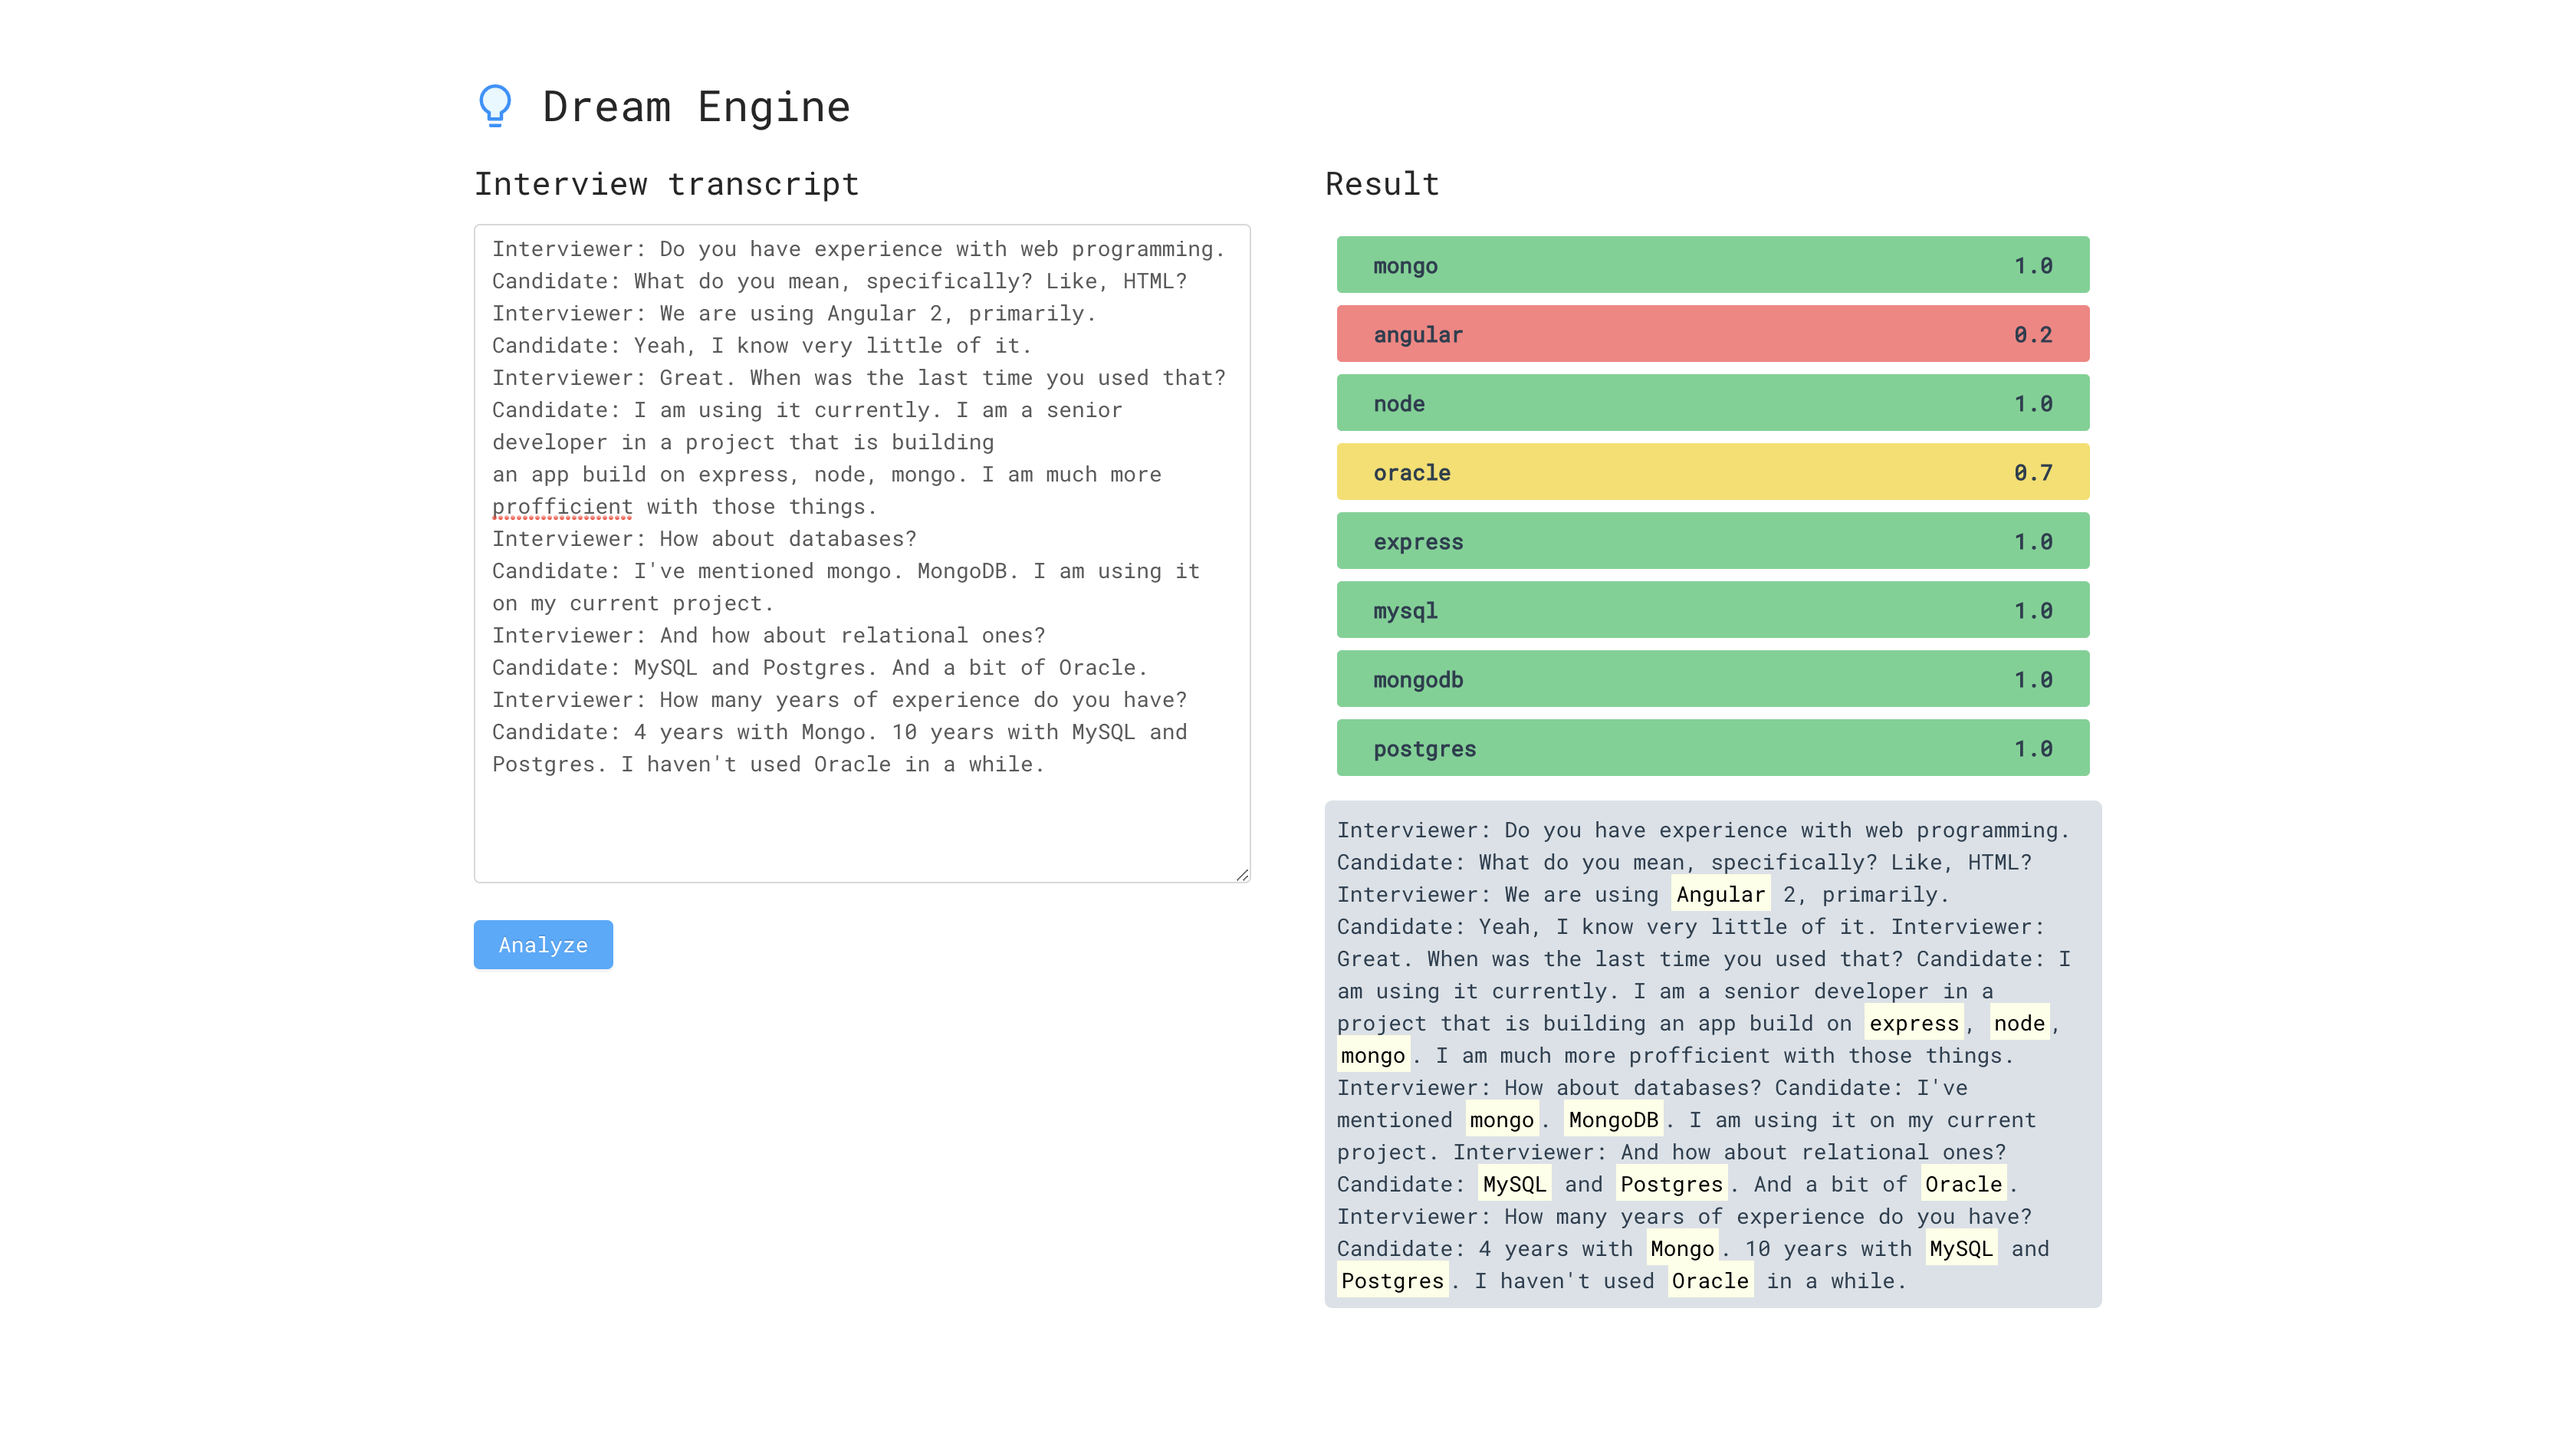Click the Dream Engine lightbulb logo
The width and height of the screenshot is (2576, 1440).
(495, 105)
